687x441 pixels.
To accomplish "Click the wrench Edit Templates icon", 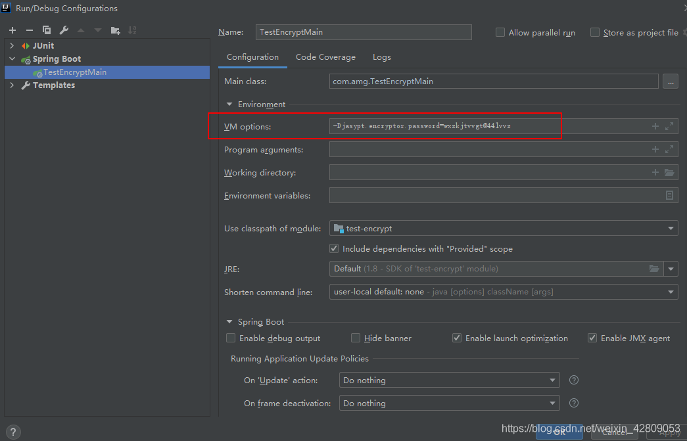I will click(x=64, y=30).
